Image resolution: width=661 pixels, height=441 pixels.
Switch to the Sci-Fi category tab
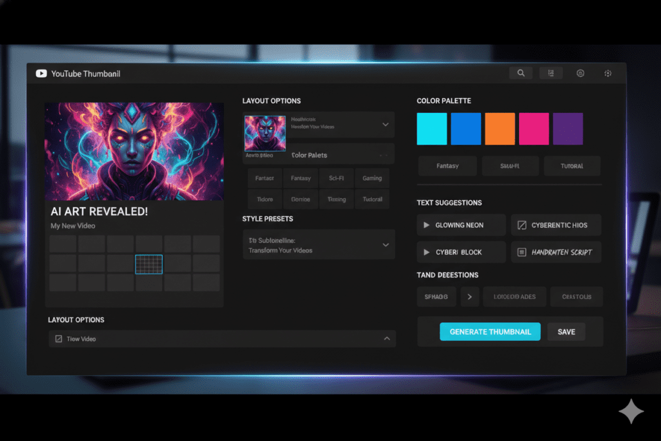(x=336, y=178)
